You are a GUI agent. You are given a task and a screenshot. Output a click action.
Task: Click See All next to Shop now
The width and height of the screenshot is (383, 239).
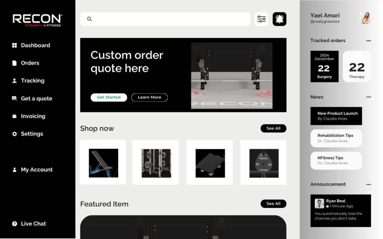click(273, 128)
